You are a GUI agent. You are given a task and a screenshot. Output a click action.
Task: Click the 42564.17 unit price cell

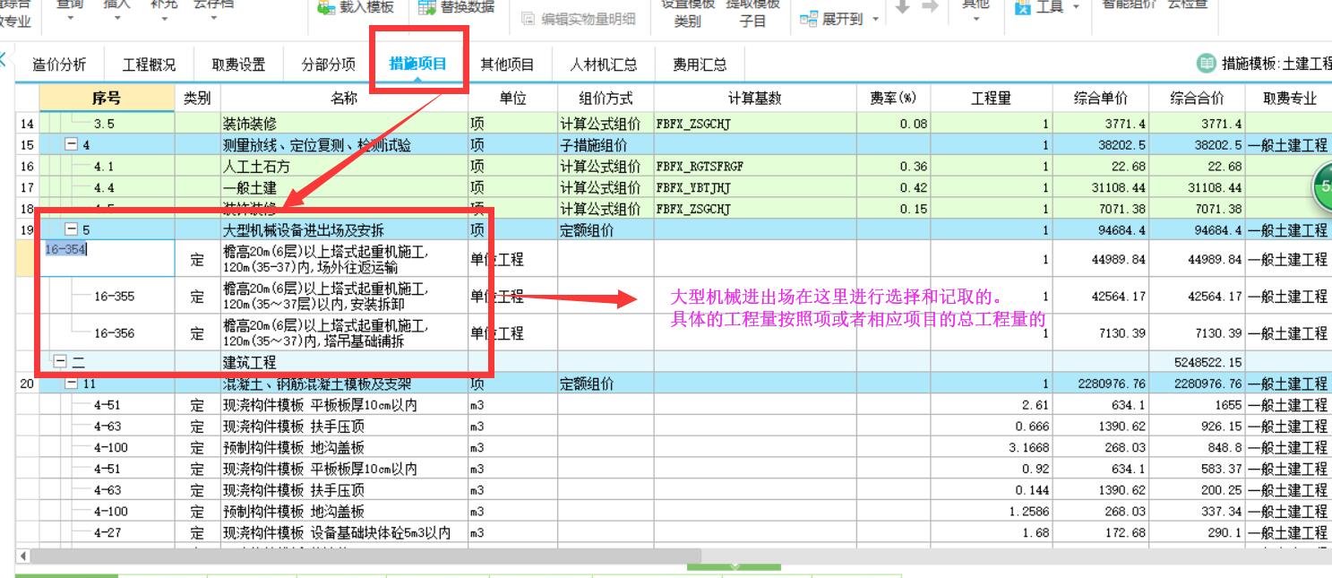click(x=1101, y=297)
